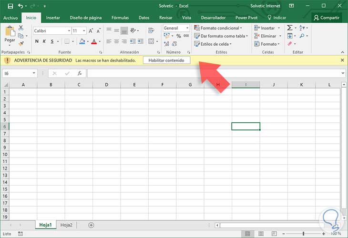Expand the formula bar chevron
The image size is (348, 238).
click(343, 73)
